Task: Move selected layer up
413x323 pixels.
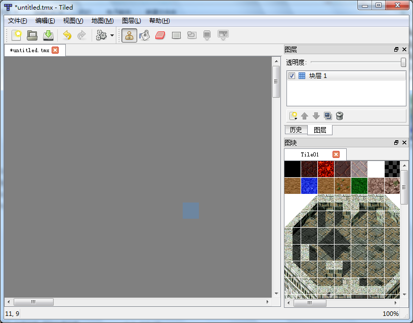Action: point(305,116)
